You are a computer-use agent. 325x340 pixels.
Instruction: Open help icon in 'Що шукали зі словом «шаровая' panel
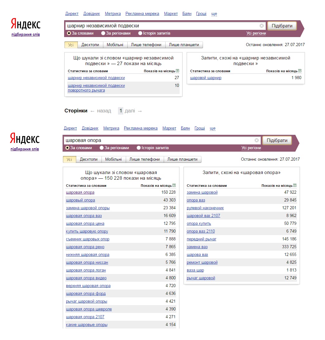(x=174, y=185)
